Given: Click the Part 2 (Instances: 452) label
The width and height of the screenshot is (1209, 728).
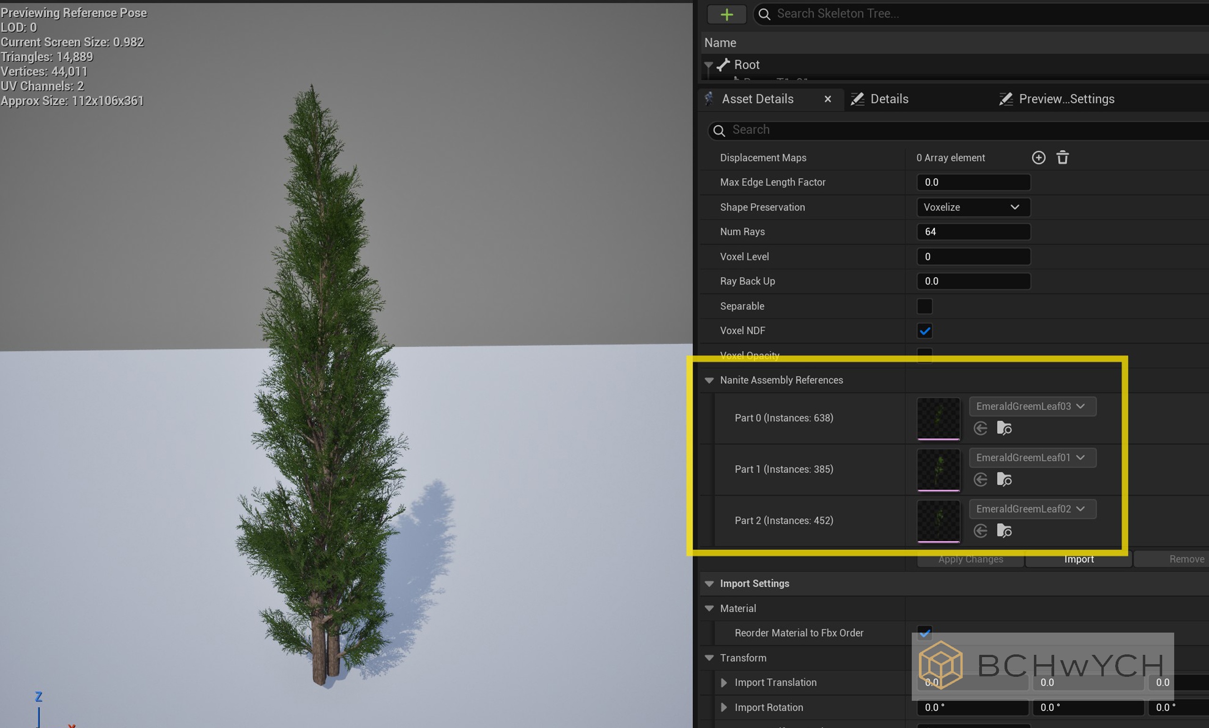Looking at the screenshot, I should (x=783, y=520).
